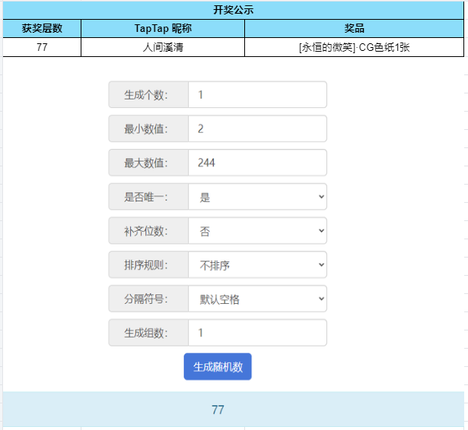Click the generated result 77 in blue bar
The height and width of the screenshot is (430, 468).
pos(218,409)
